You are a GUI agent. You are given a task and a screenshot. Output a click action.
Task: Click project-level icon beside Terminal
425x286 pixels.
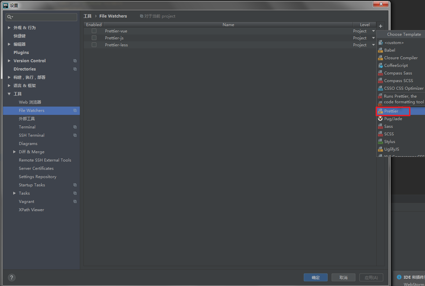pos(75,127)
